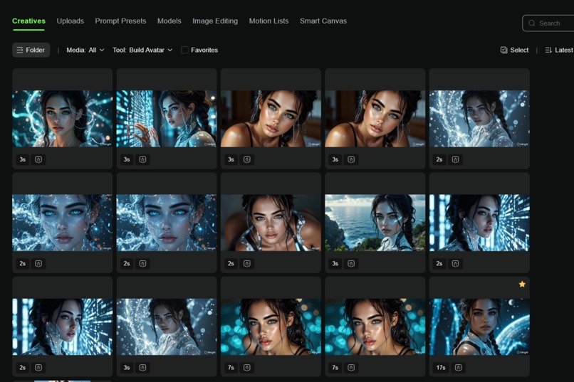Viewport: 574px width, 382px height.
Task: Open the sparkle swirl thumbnail with 2s badge
Action: tap(479, 119)
